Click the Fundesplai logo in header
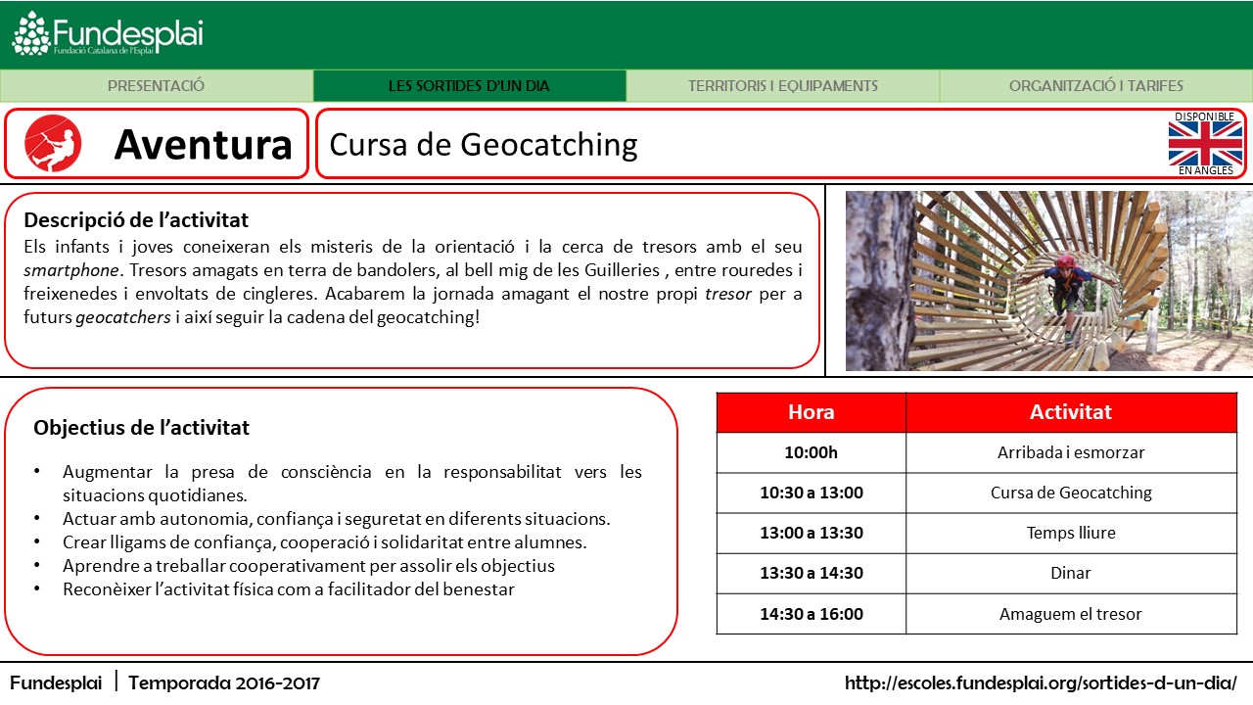Screen dimensions: 1253x705 pos(107,34)
